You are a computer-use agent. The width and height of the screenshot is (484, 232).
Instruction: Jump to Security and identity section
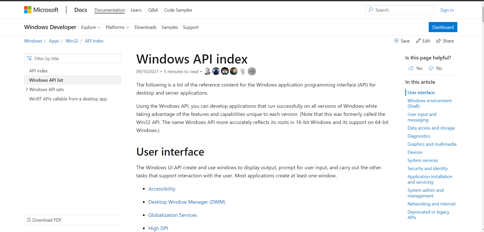pyautogui.click(x=427, y=168)
